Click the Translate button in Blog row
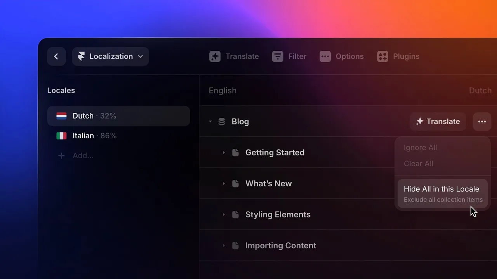This screenshot has width=497, height=279. click(438, 122)
